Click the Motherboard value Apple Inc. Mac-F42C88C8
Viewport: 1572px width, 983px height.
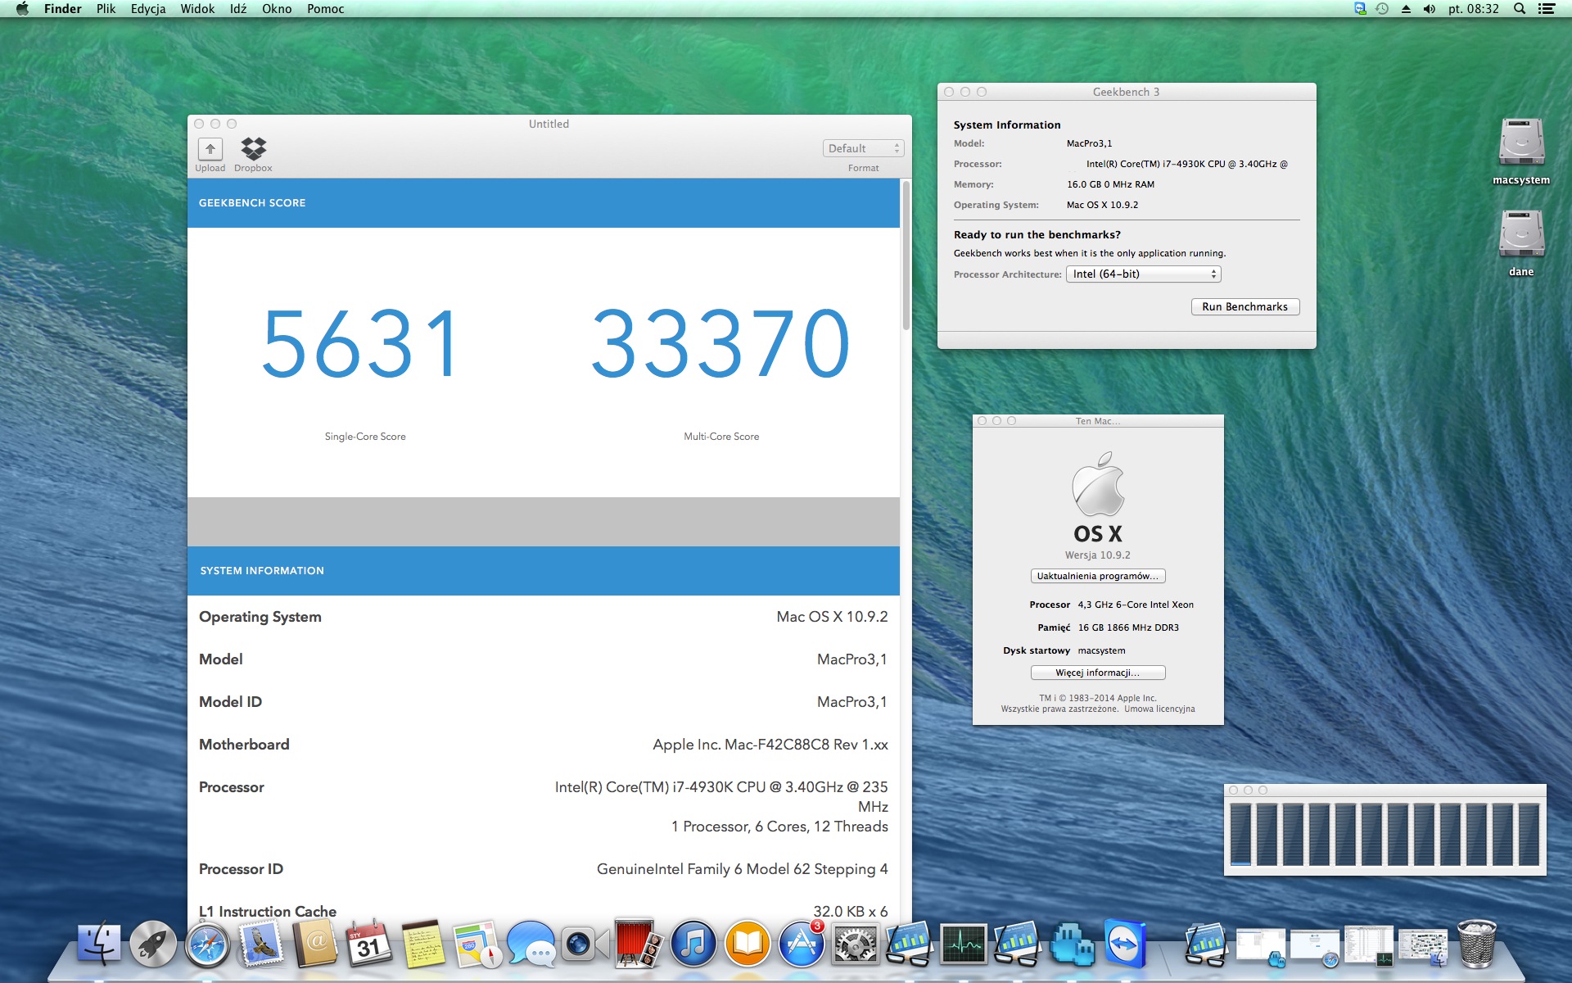point(770,745)
